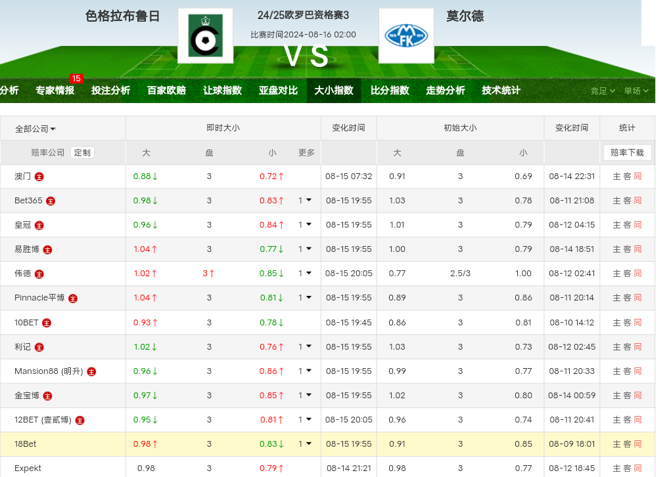Click red 主 badge next to Mansion88 (明升)

91,371
